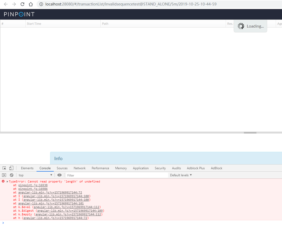Go to browser home page icon
The height and width of the screenshot is (226, 282).
click(31, 4)
